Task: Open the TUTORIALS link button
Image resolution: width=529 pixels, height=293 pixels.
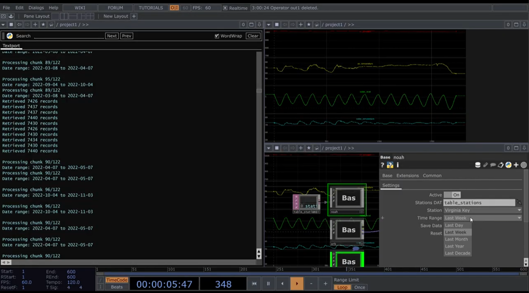Action: coord(151,8)
